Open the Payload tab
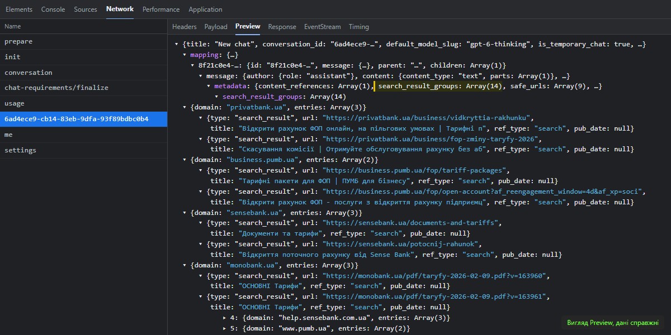671x335 pixels. [x=216, y=27]
